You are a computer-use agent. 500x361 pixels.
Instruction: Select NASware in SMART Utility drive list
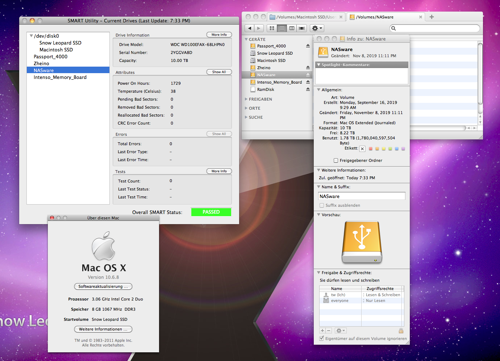(68, 70)
